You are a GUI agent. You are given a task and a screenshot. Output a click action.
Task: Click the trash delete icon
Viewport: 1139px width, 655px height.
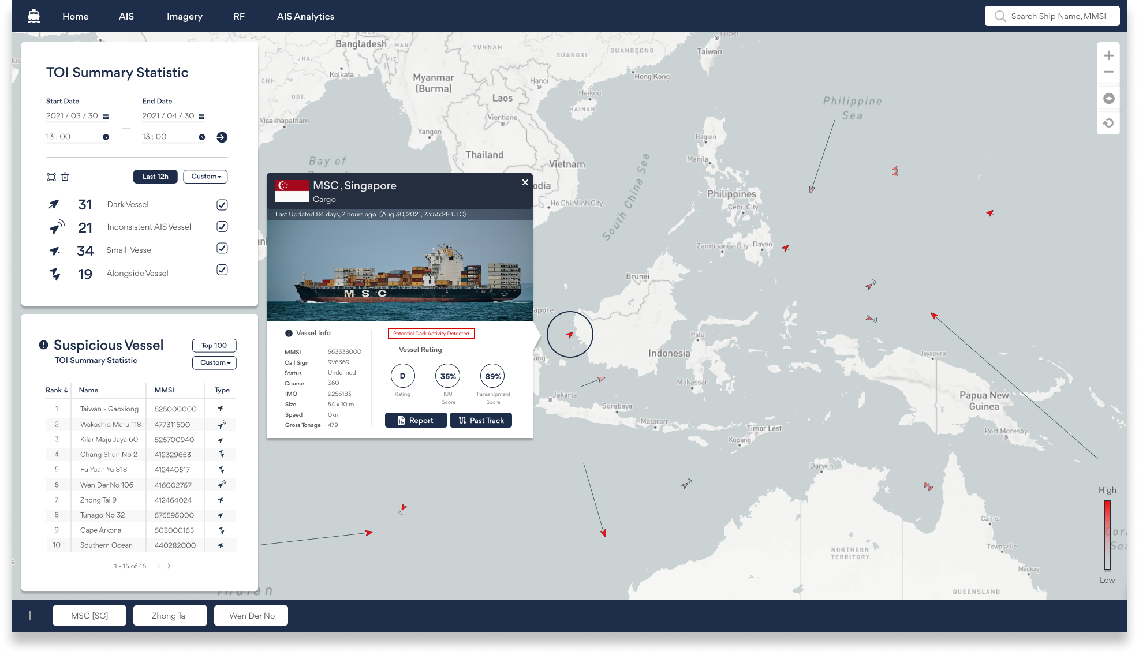click(65, 177)
